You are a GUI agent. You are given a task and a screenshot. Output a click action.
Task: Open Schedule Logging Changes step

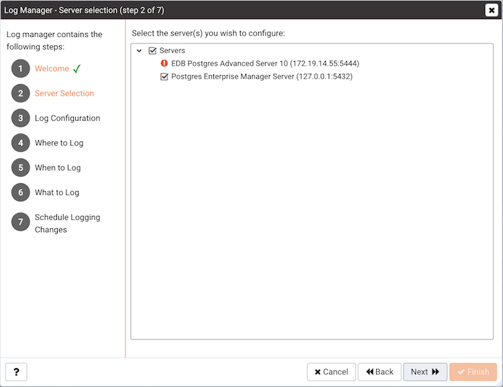67,223
